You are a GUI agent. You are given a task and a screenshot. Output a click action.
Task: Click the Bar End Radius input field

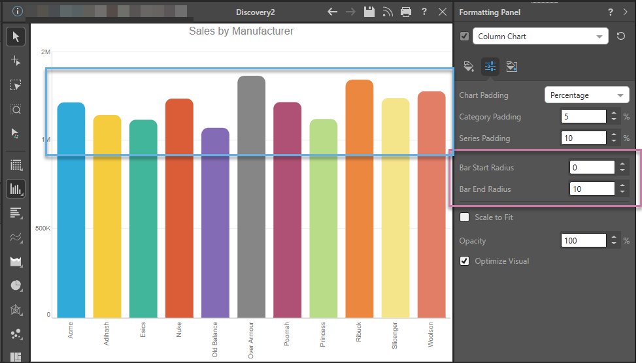(592, 189)
